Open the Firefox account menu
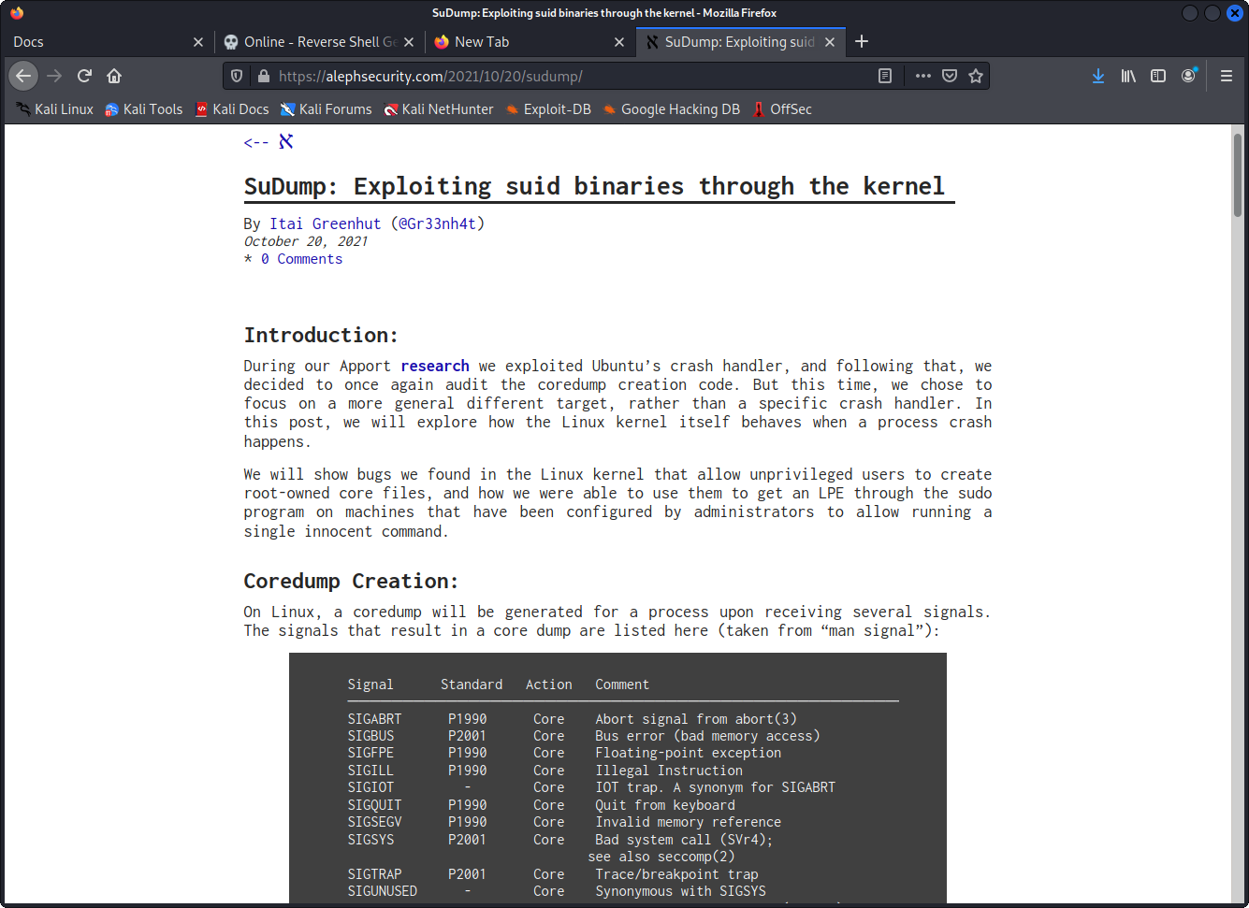 tap(1188, 76)
